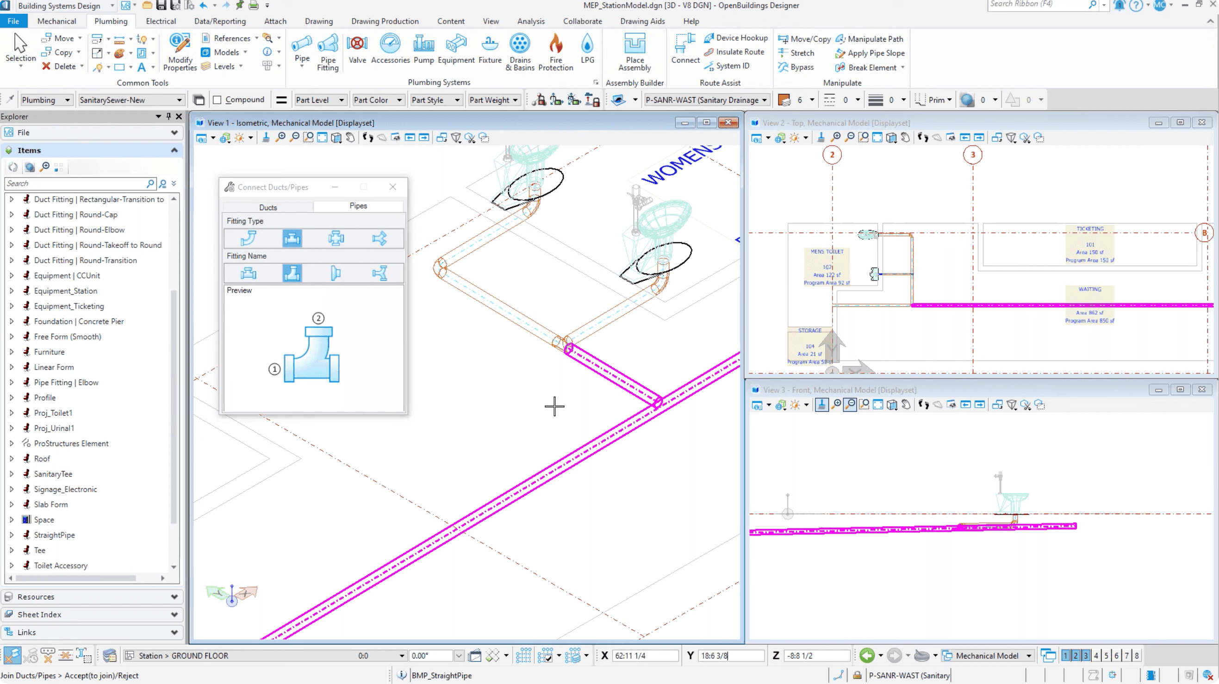Open the Part Color dropdown
The width and height of the screenshot is (1219, 684).
[399, 99]
